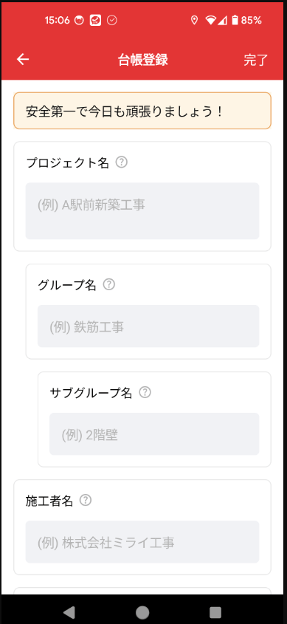Focus the プロジェクト名 input field
The height and width of the screenshot is (624, 287).
point(142,211)
